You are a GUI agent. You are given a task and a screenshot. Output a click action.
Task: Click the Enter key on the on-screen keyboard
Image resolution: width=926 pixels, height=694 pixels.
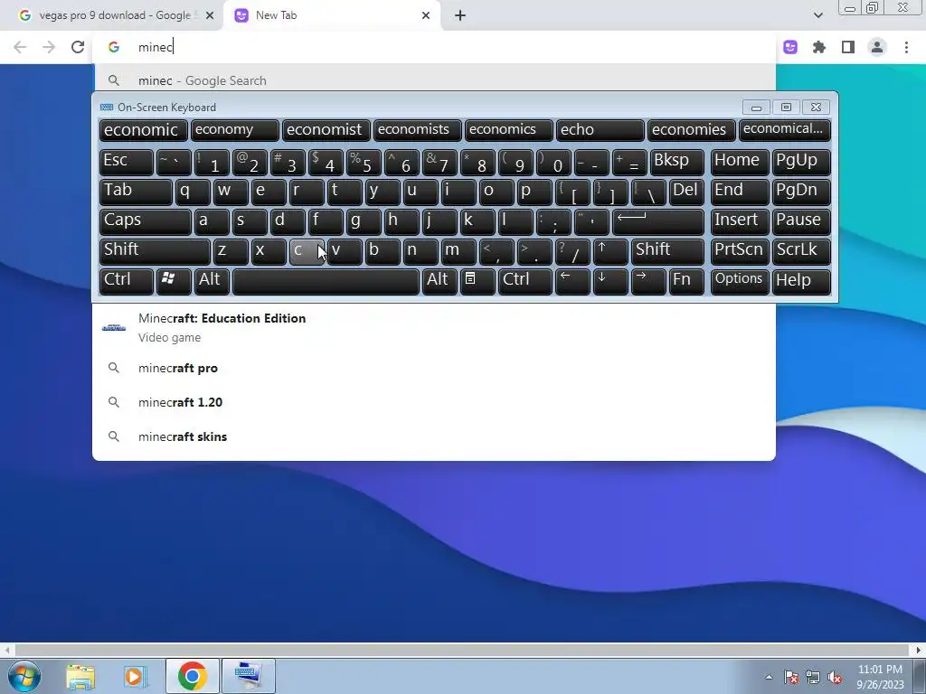[658, 221]
